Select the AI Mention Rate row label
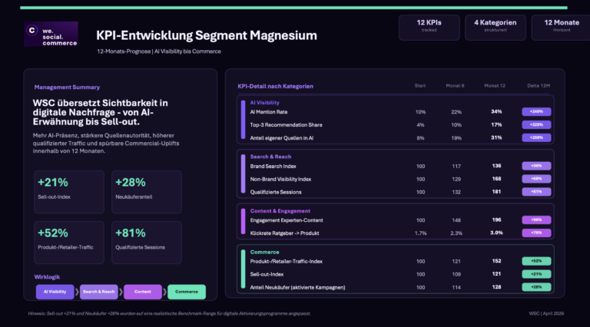 269,112
